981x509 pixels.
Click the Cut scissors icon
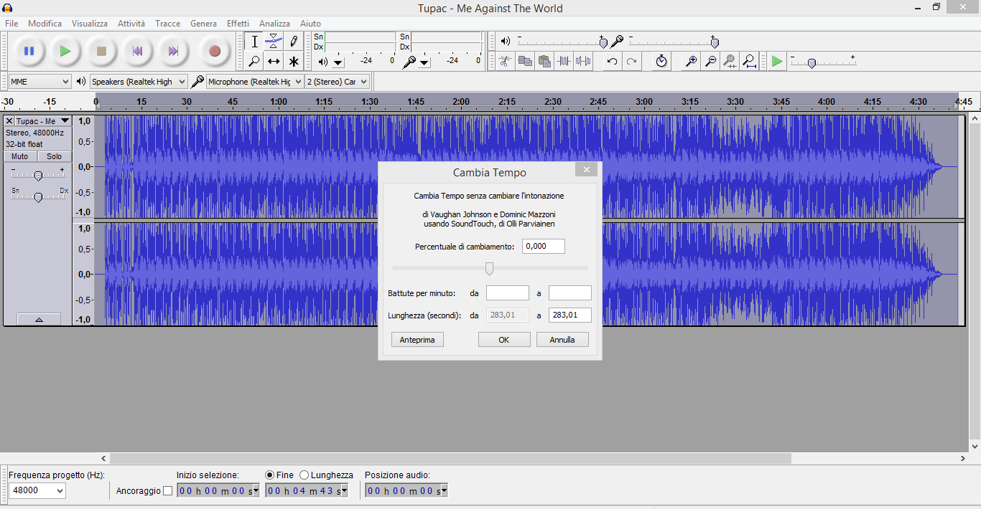(506, 62)
